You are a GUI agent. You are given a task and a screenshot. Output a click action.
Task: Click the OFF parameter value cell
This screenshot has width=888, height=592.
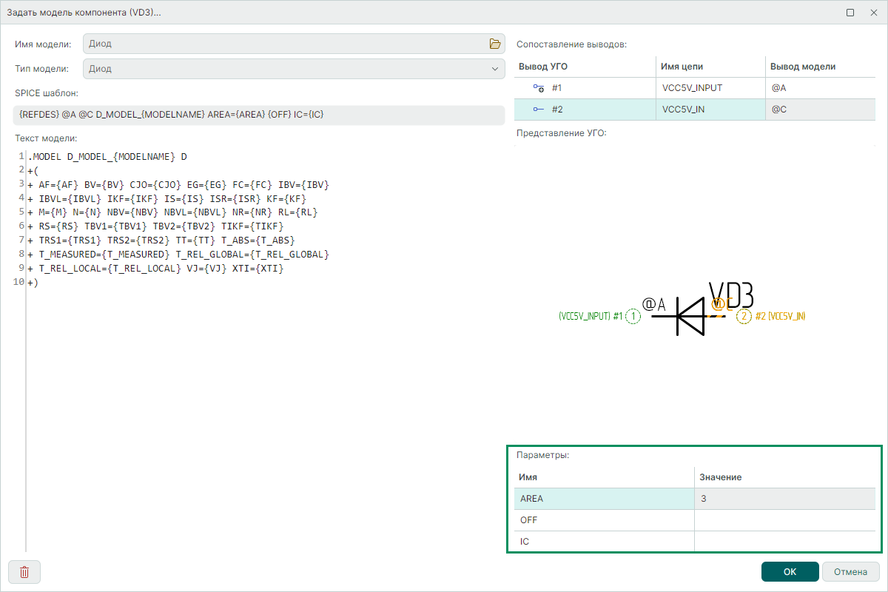click(784, 520)
